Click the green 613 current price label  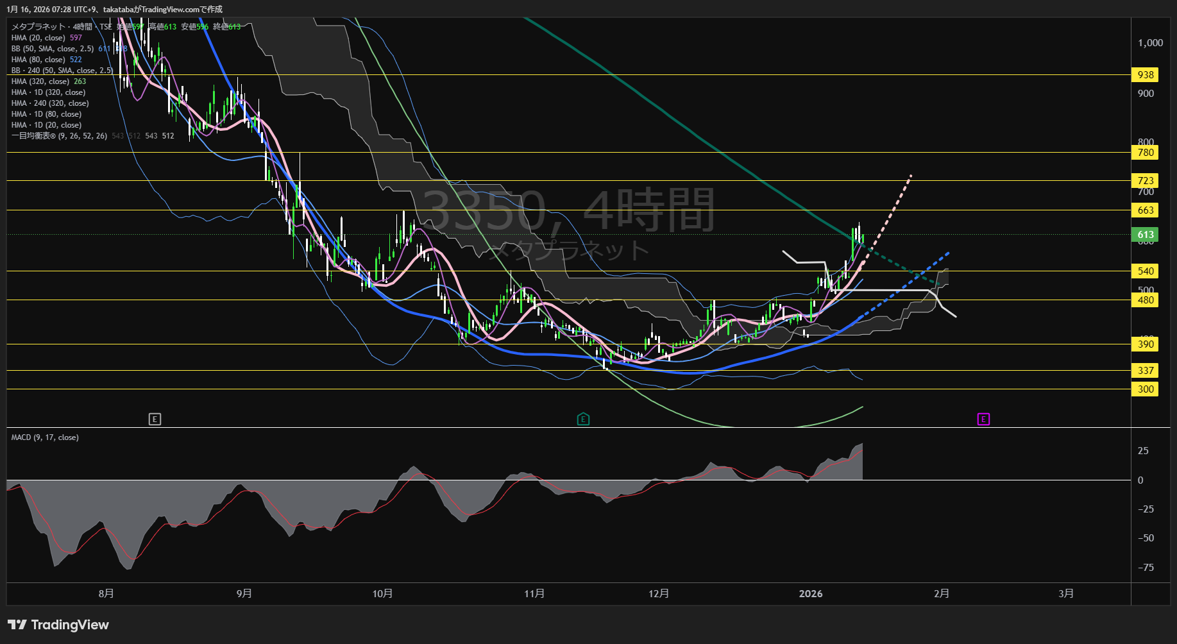(1146, 235)
